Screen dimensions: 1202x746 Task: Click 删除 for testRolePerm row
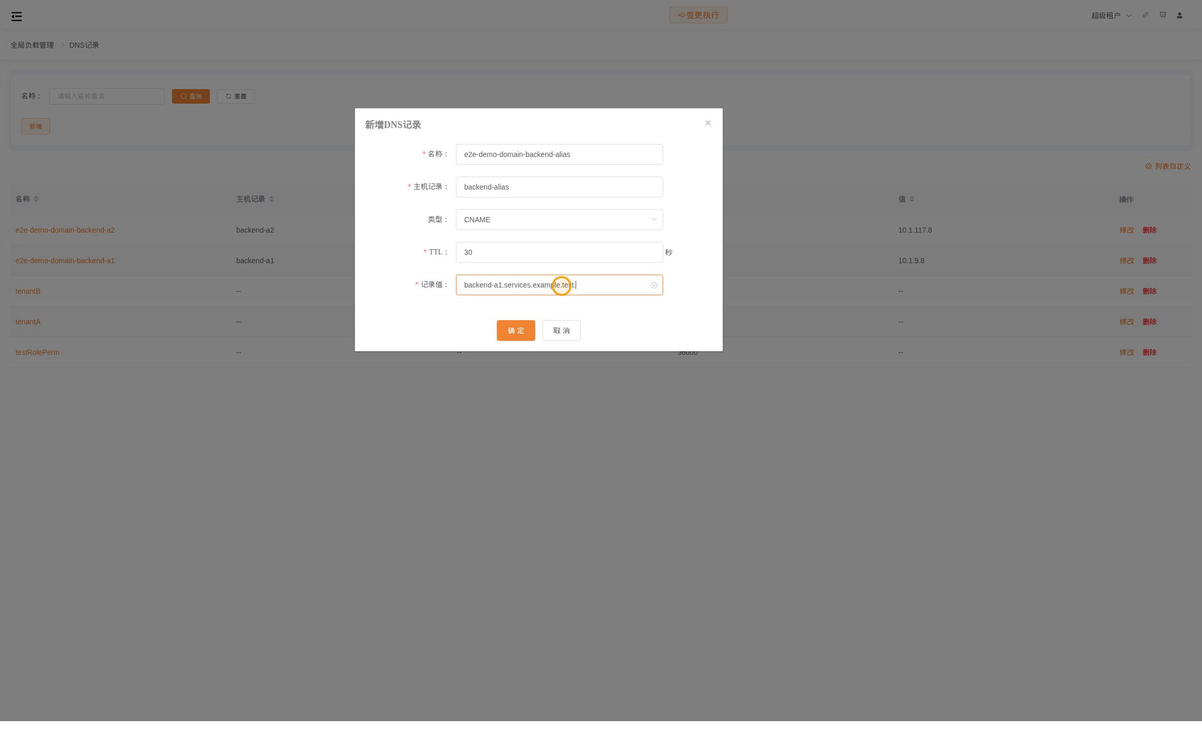click(x=1149, y=352)
